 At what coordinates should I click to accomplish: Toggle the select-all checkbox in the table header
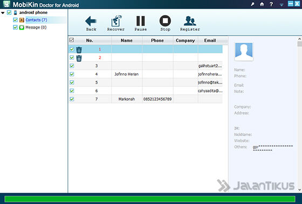point(71,40)
